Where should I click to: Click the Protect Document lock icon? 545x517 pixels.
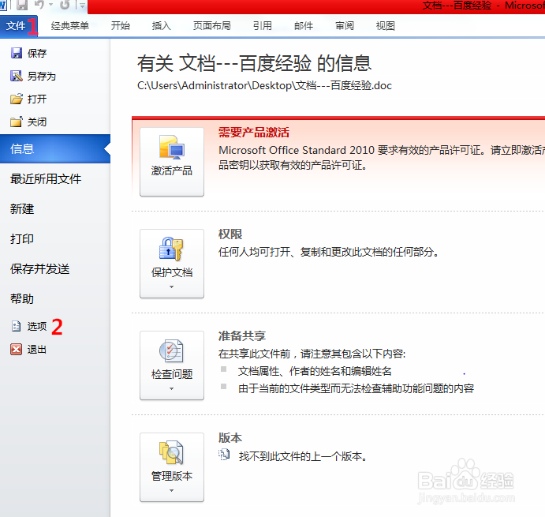coord(171,249)
